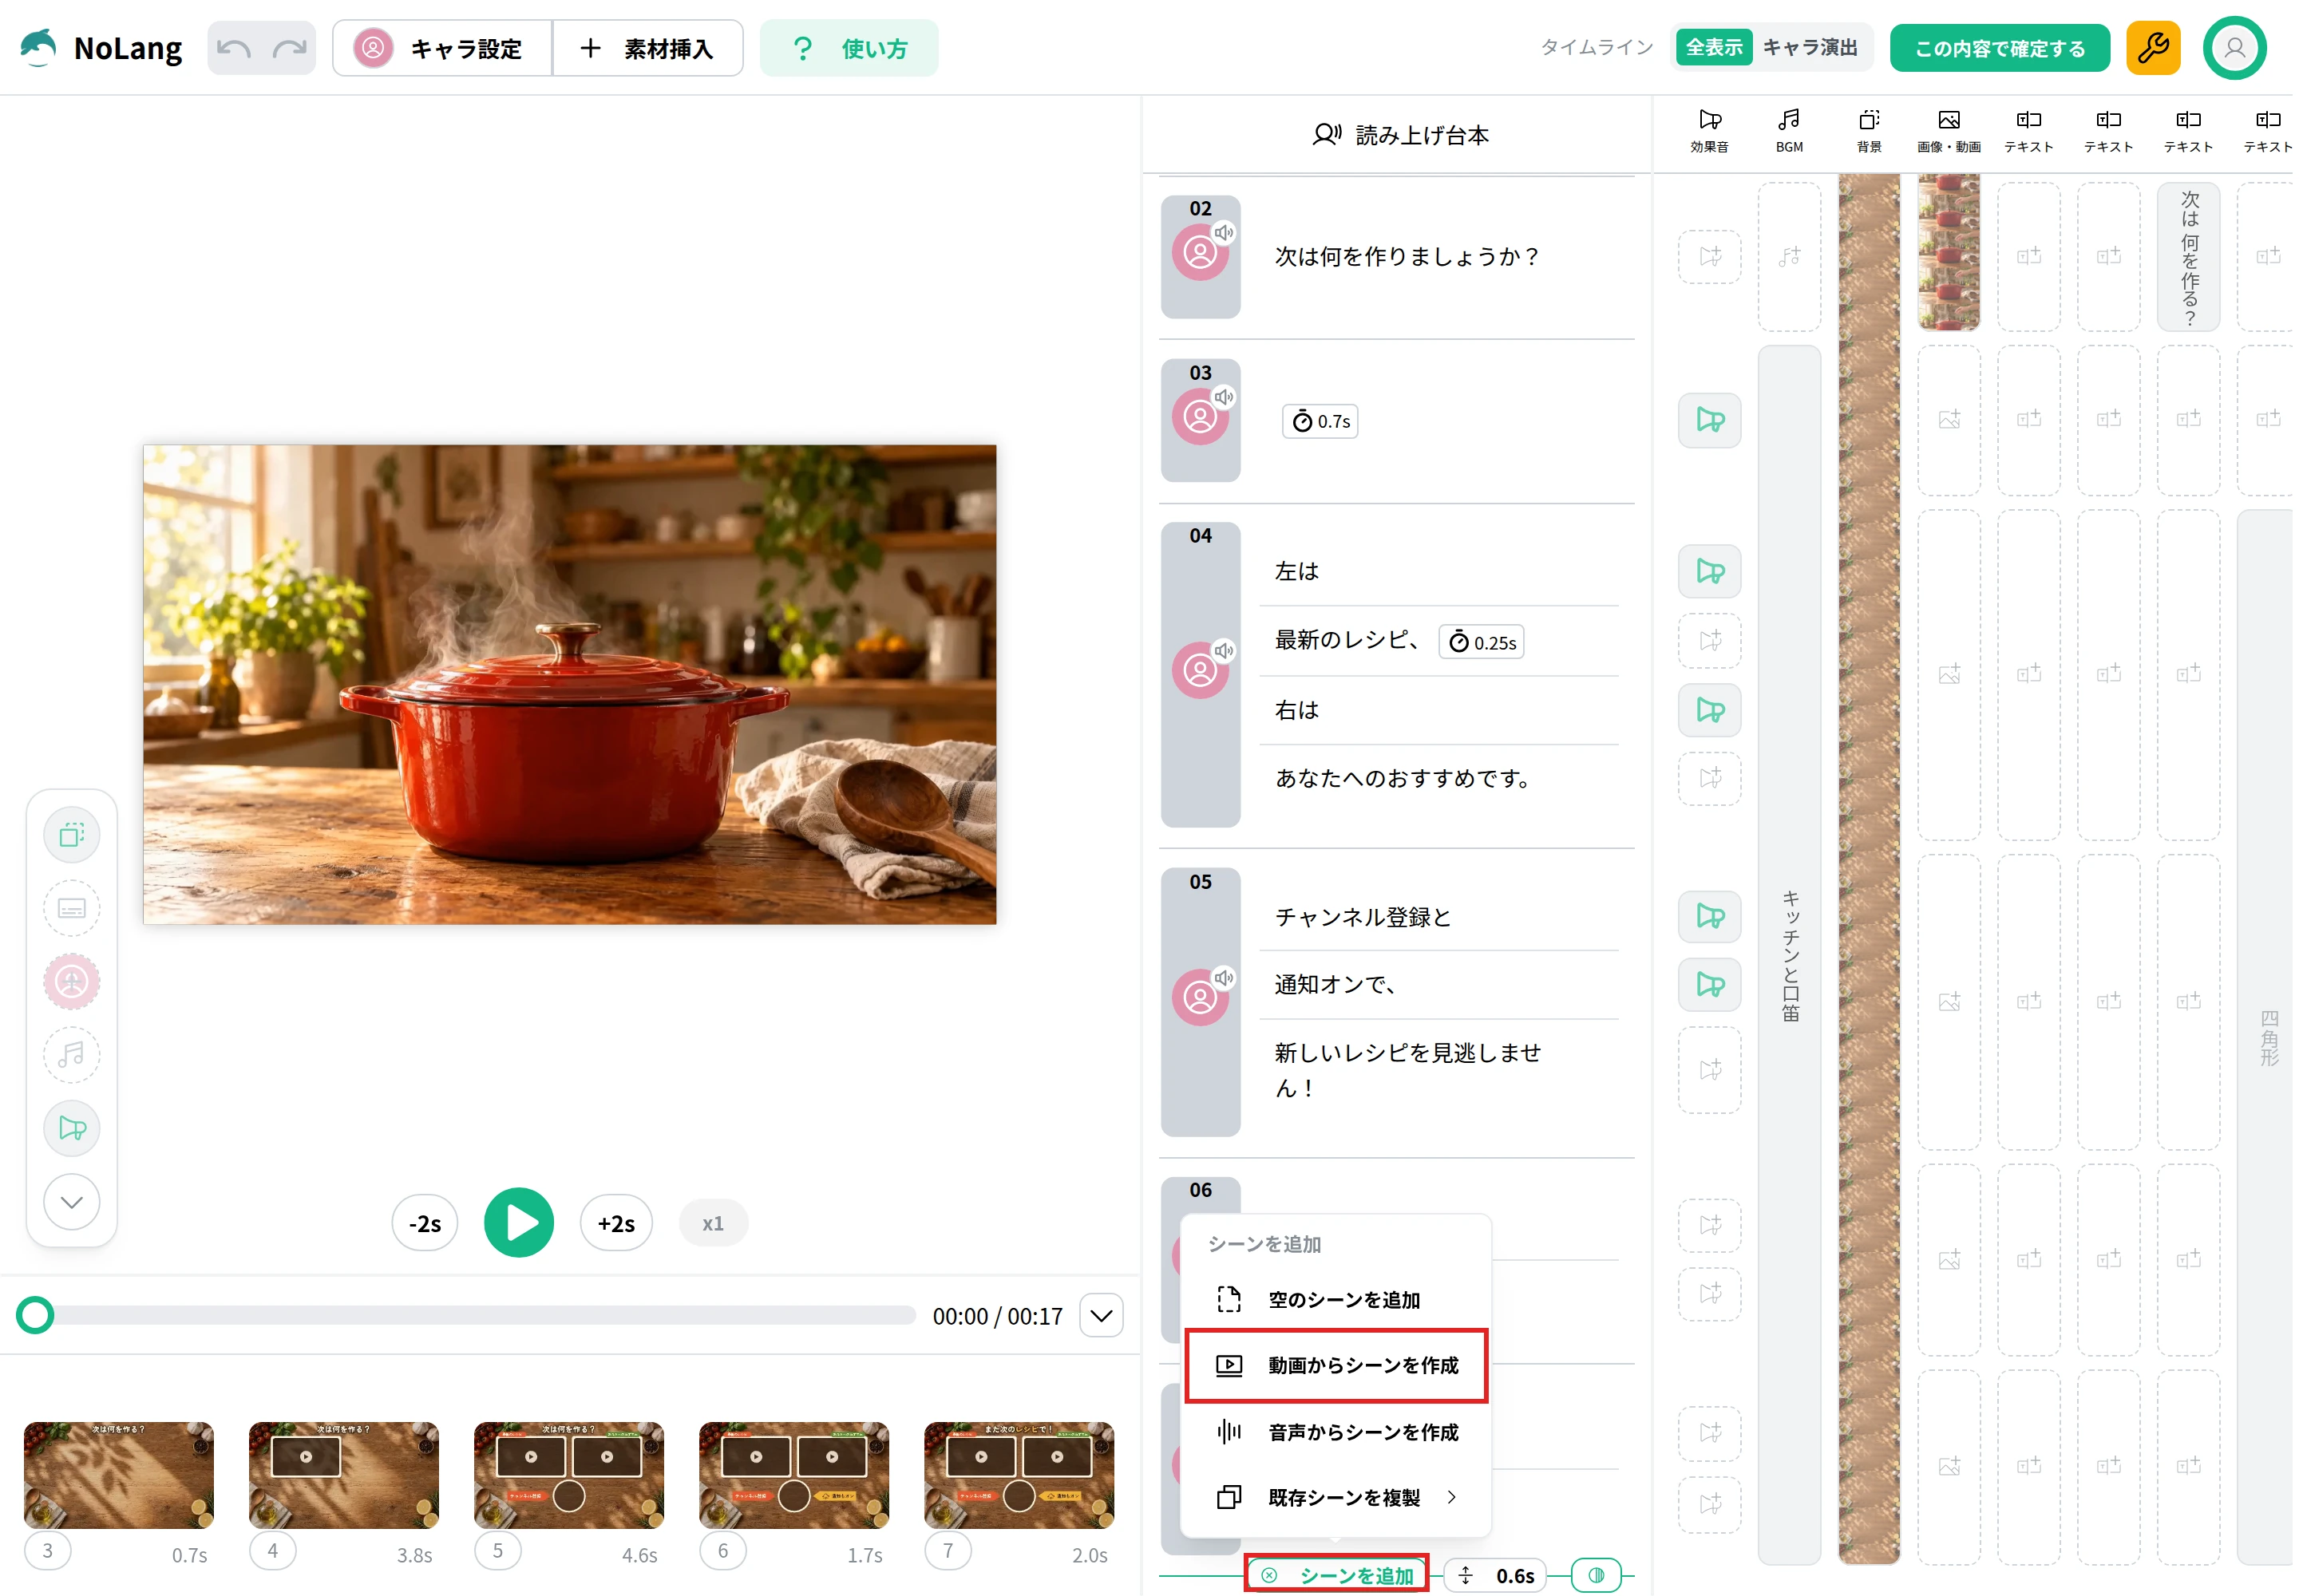Click the シーンを追加 button
2299x1596 pixels.
click(x=1335, y=1576)
